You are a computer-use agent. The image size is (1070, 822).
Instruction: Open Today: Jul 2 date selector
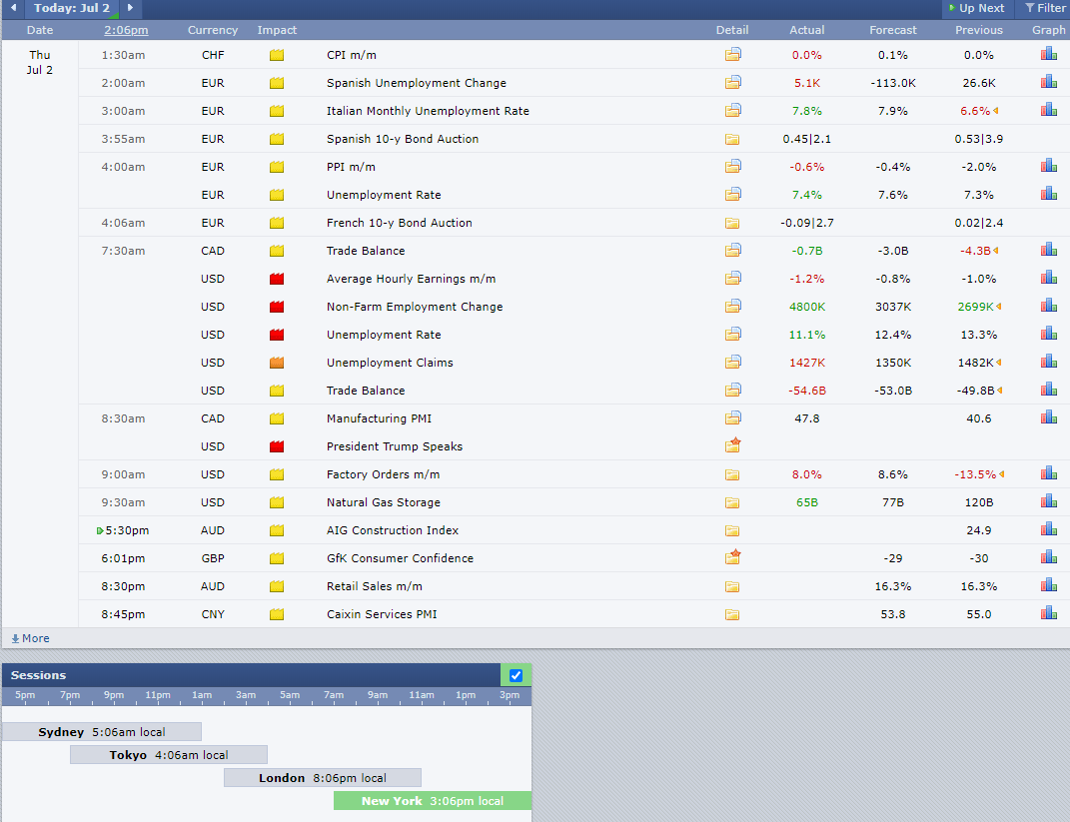pyautogui.click(x=72, y=8)
